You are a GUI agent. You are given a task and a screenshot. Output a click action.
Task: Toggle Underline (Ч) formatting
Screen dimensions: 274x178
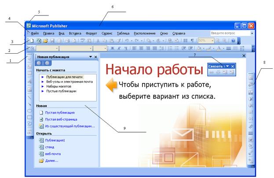click(x=125, y=48)
